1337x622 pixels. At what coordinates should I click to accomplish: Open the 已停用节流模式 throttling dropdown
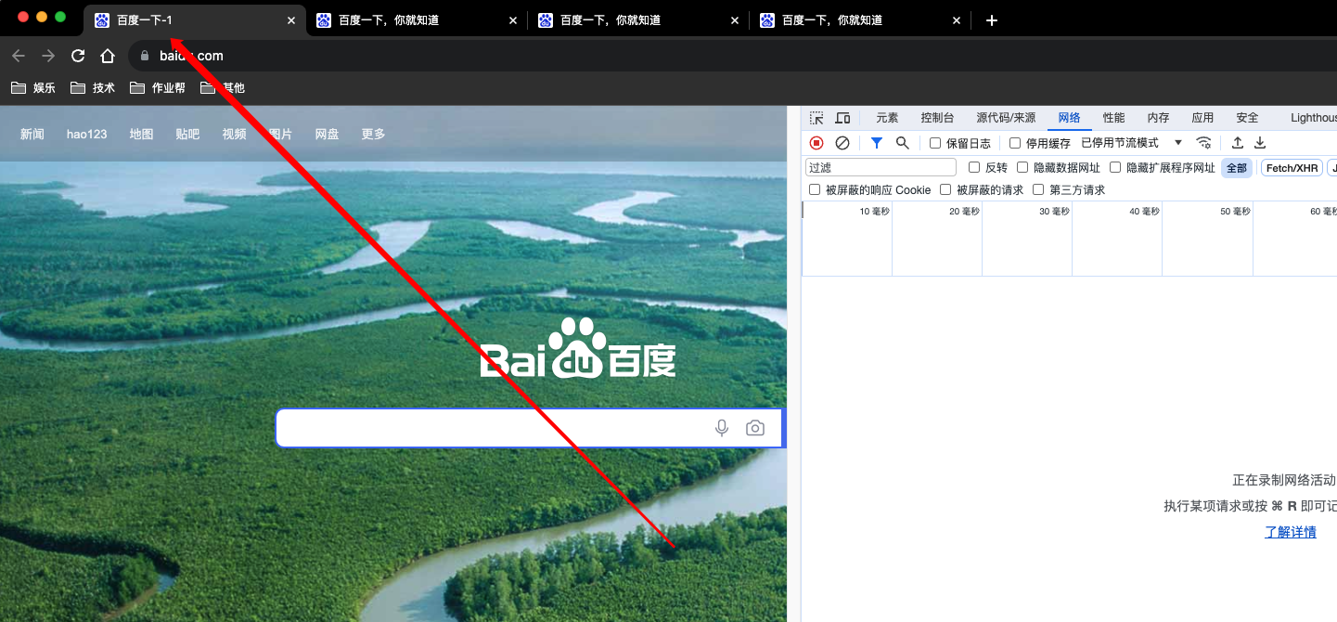pos(1132,143)
